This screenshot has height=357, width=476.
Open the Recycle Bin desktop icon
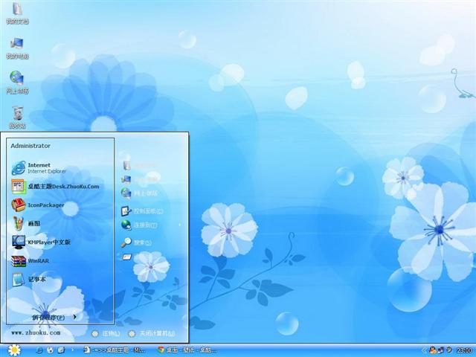tap(17, 118)
